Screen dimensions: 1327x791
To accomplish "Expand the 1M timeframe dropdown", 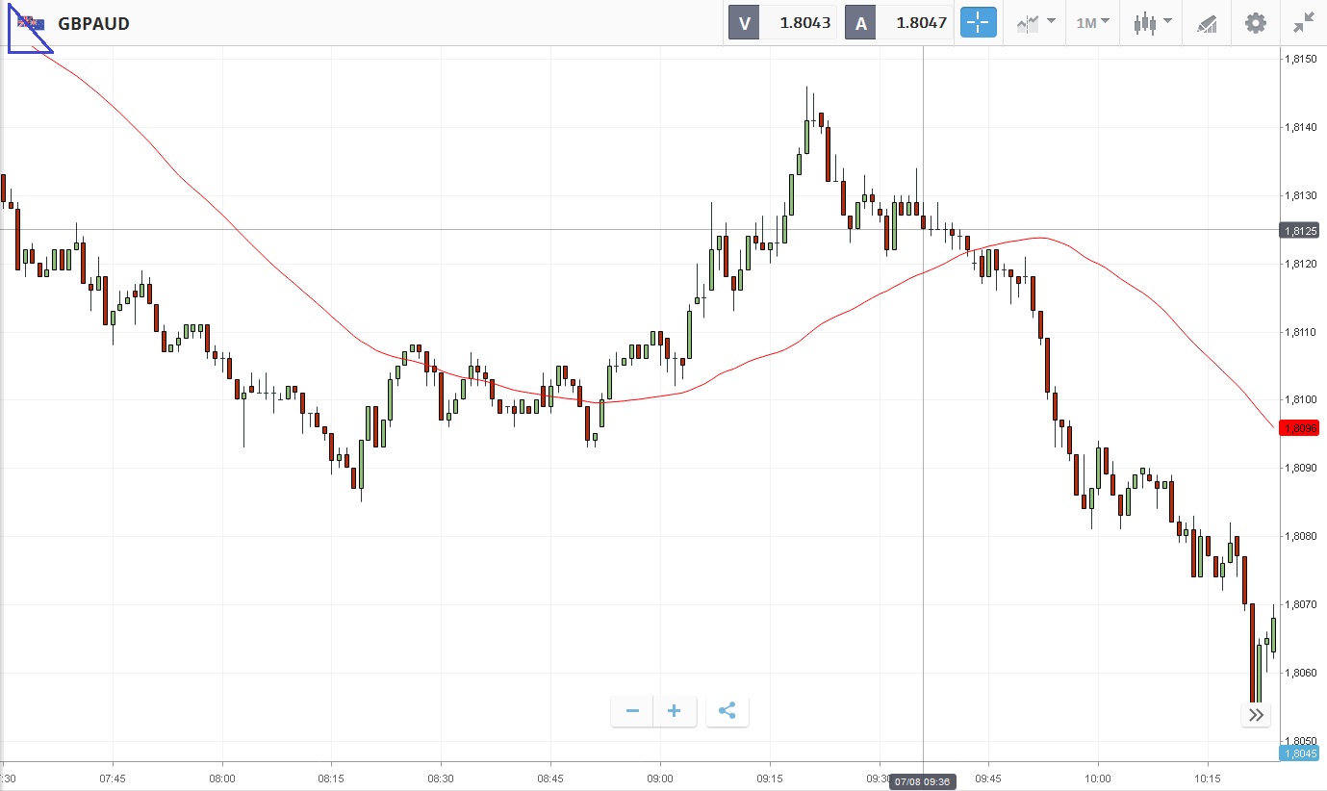I will tap(1092, 23).
